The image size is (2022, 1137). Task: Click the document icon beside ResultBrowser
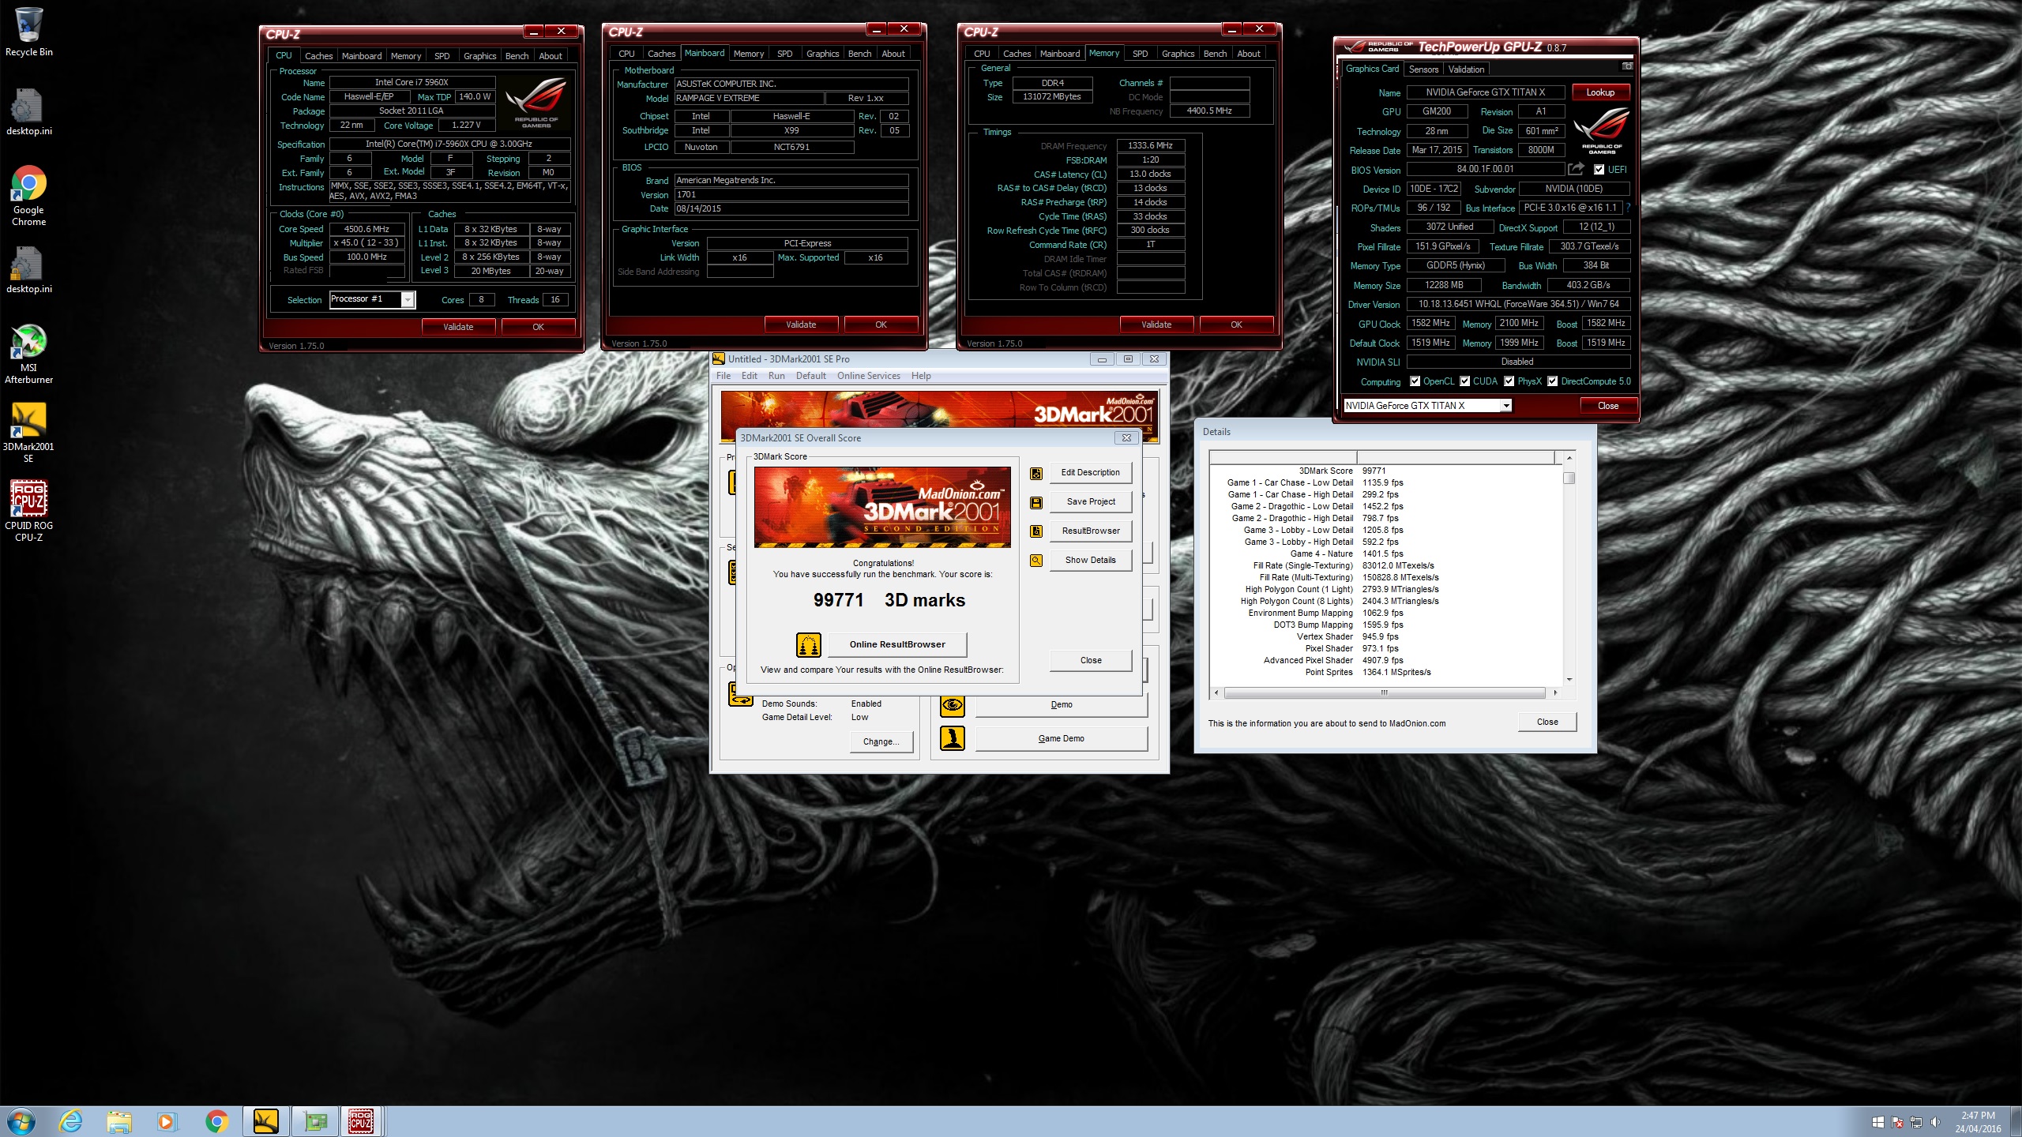(x=1036, y=531)
